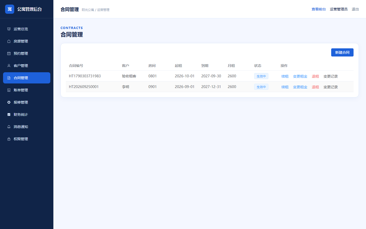Image resolution: width=366 pixels, height=229 pixels.
Task: Open the 报修管理 gear icon
Action: (x=9, y=102)
